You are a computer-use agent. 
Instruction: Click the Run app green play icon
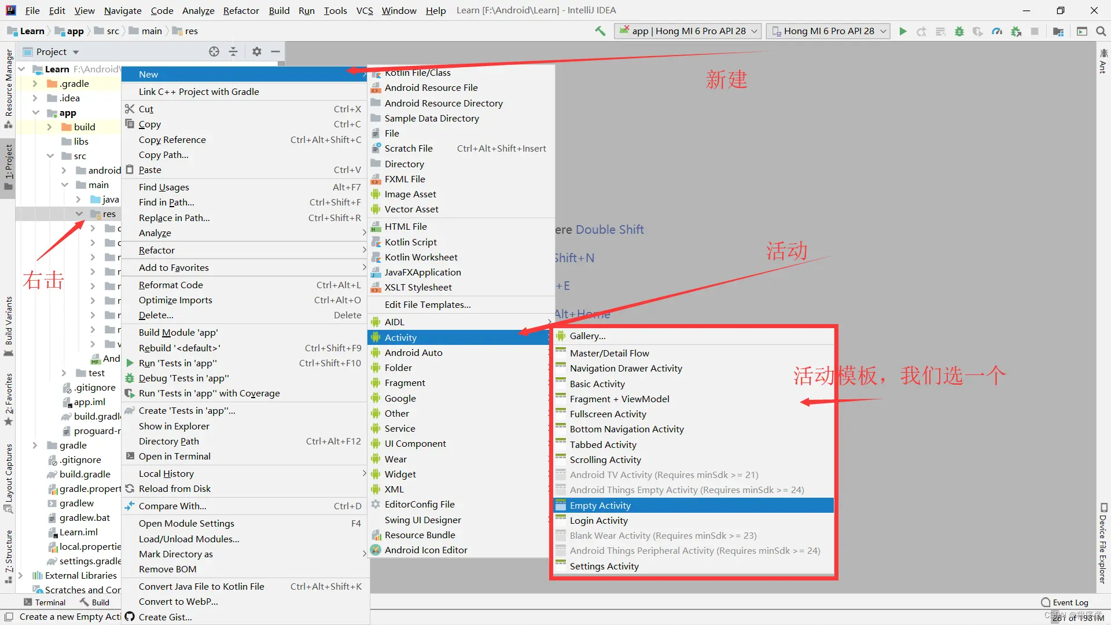[903, 31]
